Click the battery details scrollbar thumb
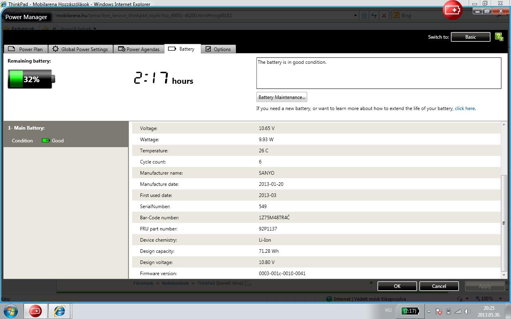This screenshot has height=319, width=511. pyautogui.click(x=504, y=223)
